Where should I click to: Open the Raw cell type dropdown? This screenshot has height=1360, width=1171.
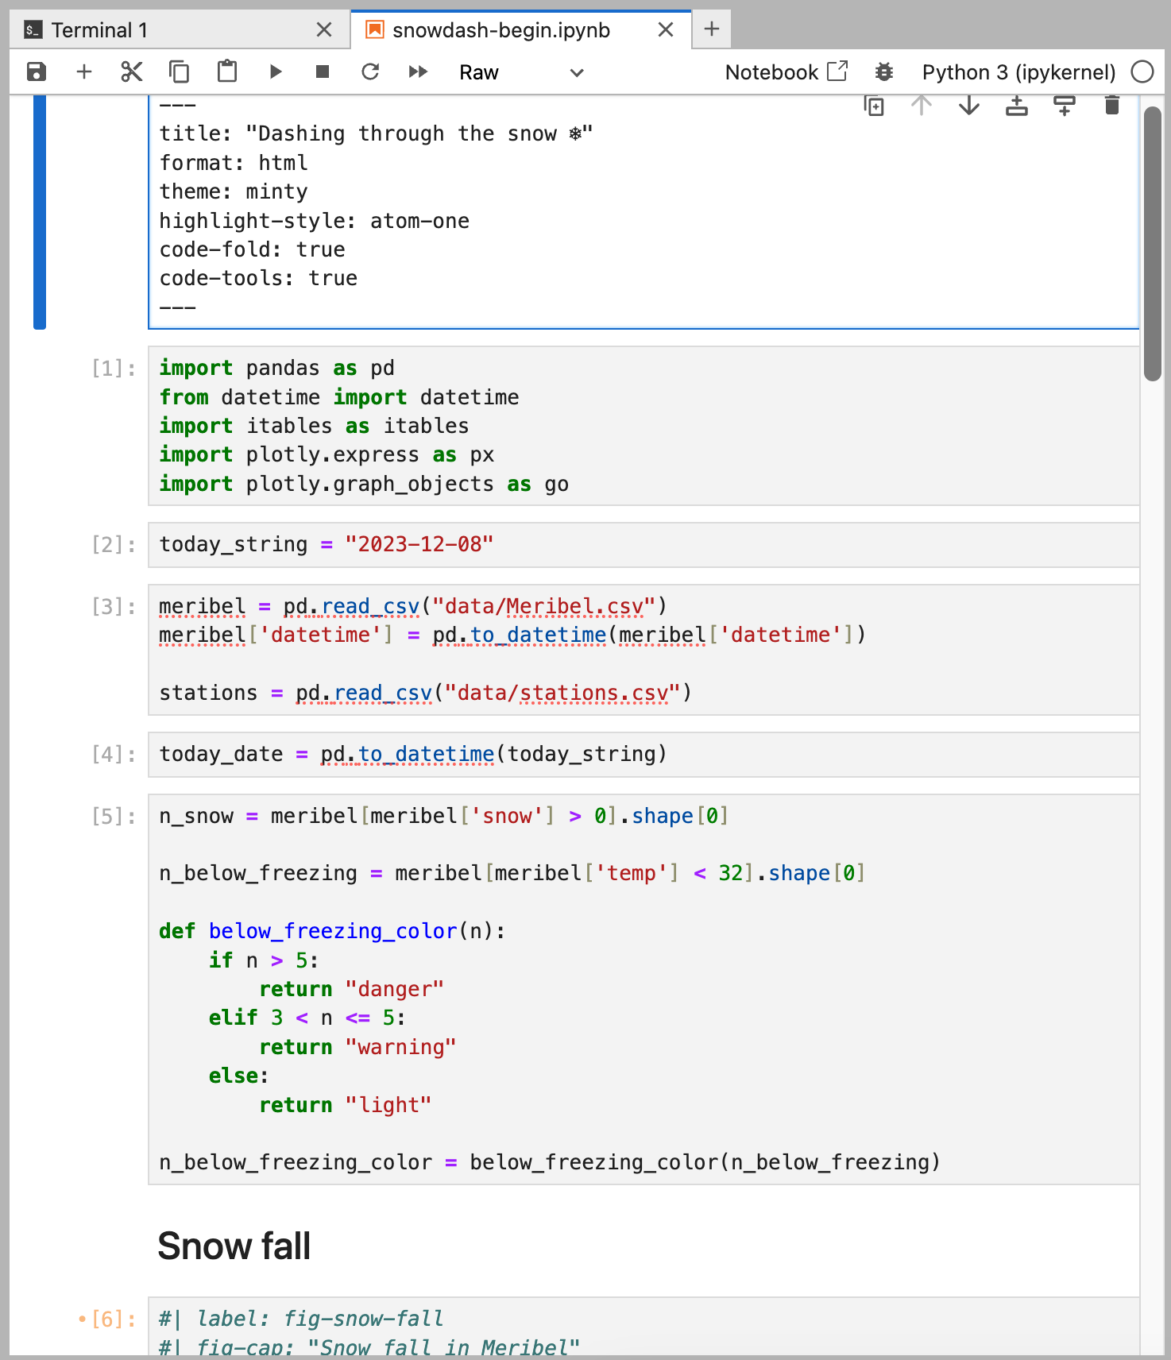coord(520,72)
